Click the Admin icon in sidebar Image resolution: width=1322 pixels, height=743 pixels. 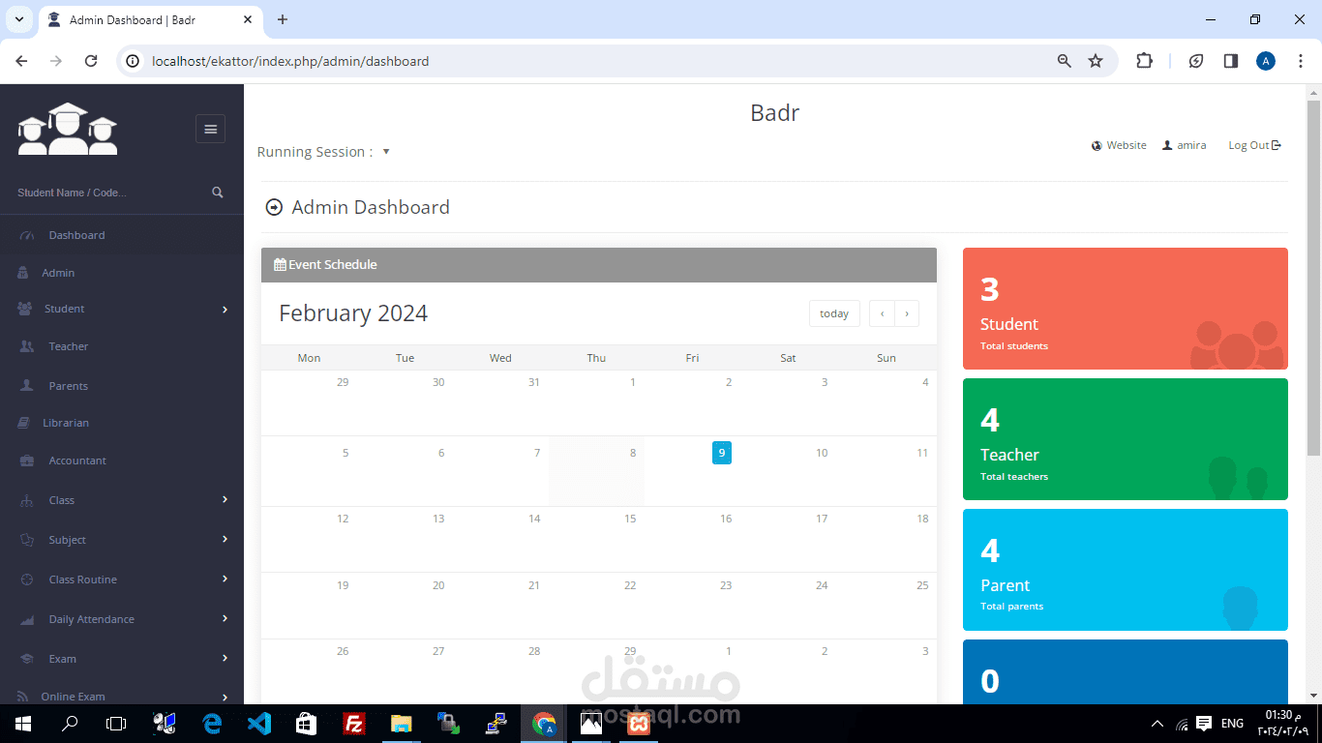[x=24, y=273]
